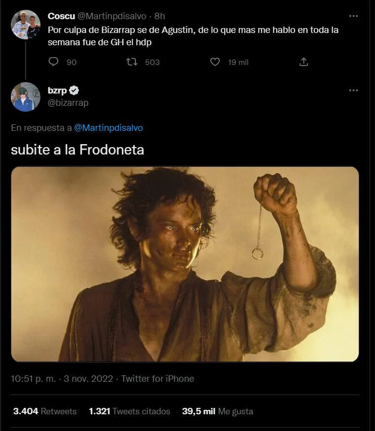Click the verified badge next to bzrp
Viewport: 375px width, 431px height.
pos(74,91)
